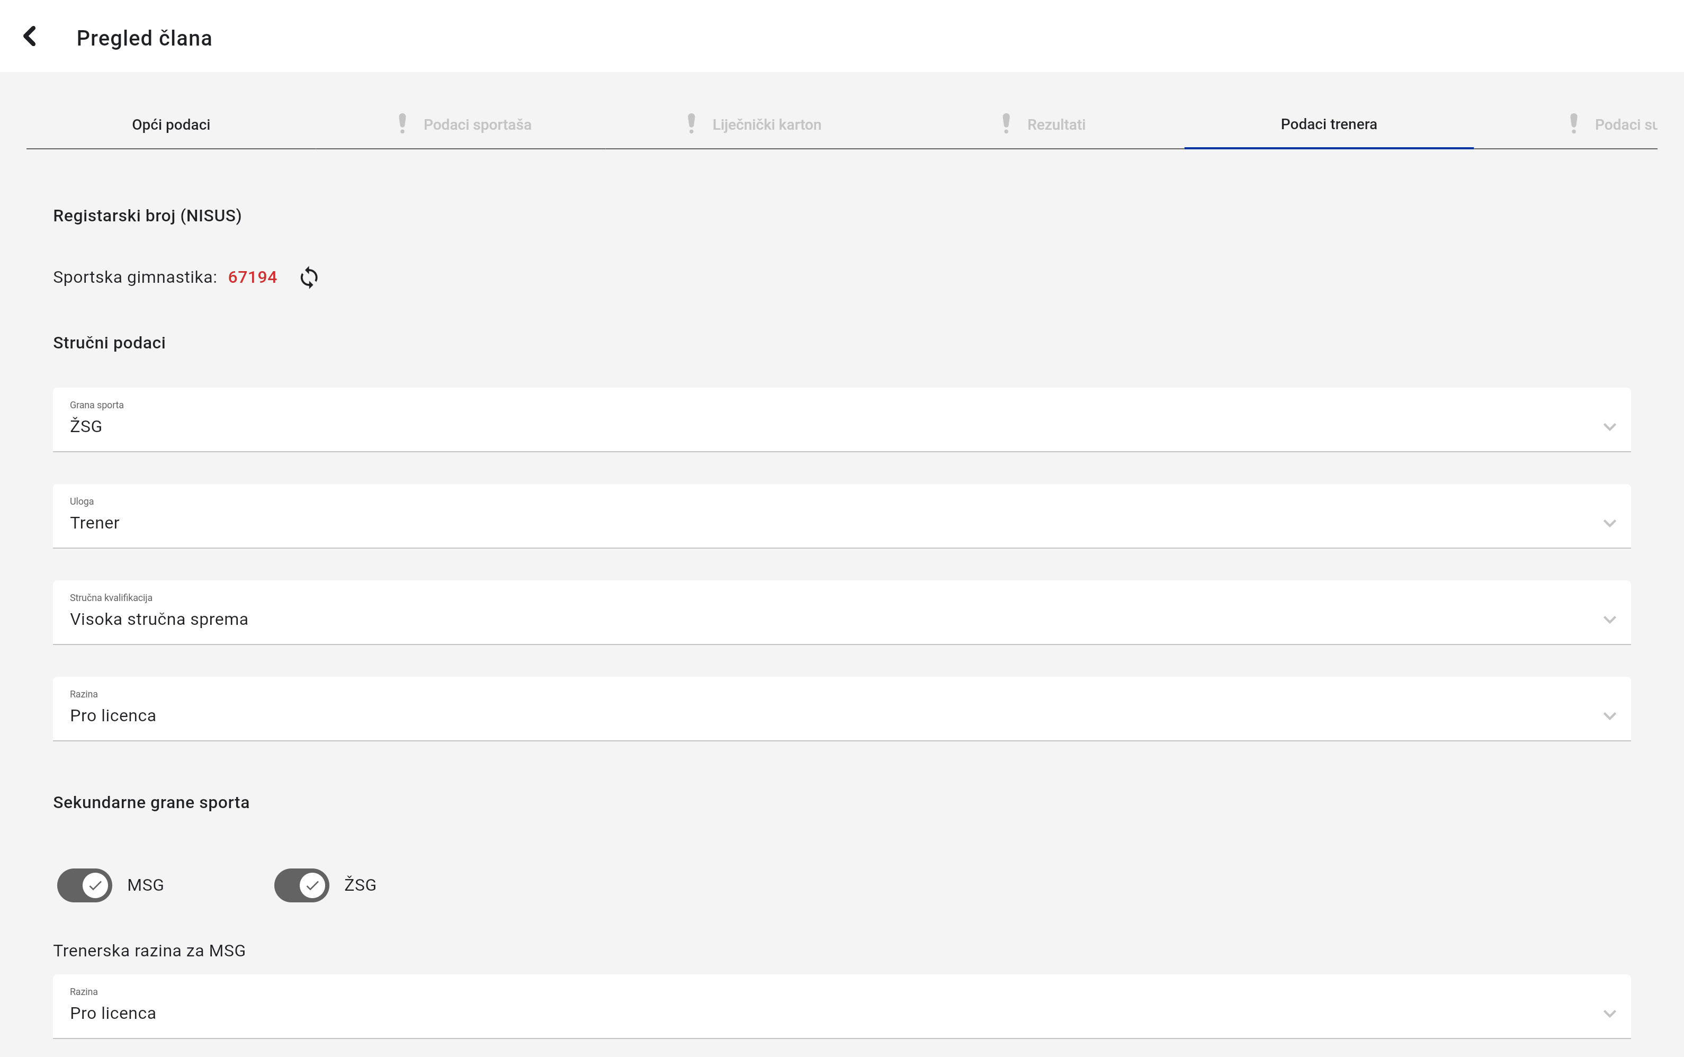Click the exclamation mark beside Rezultati
This screenshot has width=1684, height=1057.
(1006, 124)
